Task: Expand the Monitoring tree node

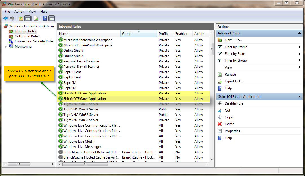Action: pyautogui.click(x=6, y=46)
